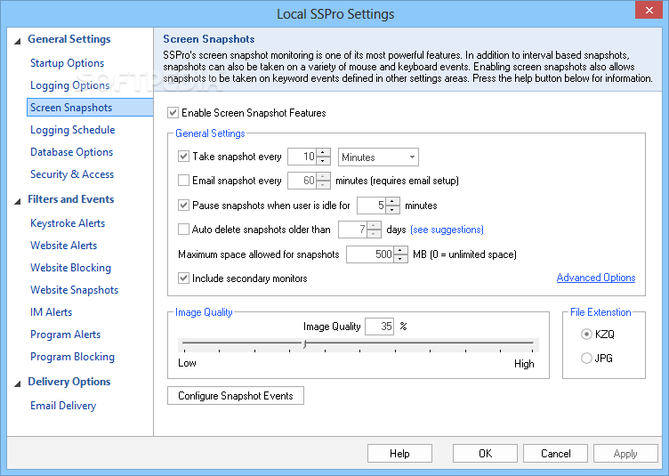
Task: Uncheck Take snapshot every checkbox
Action: (x=183, y=157)
